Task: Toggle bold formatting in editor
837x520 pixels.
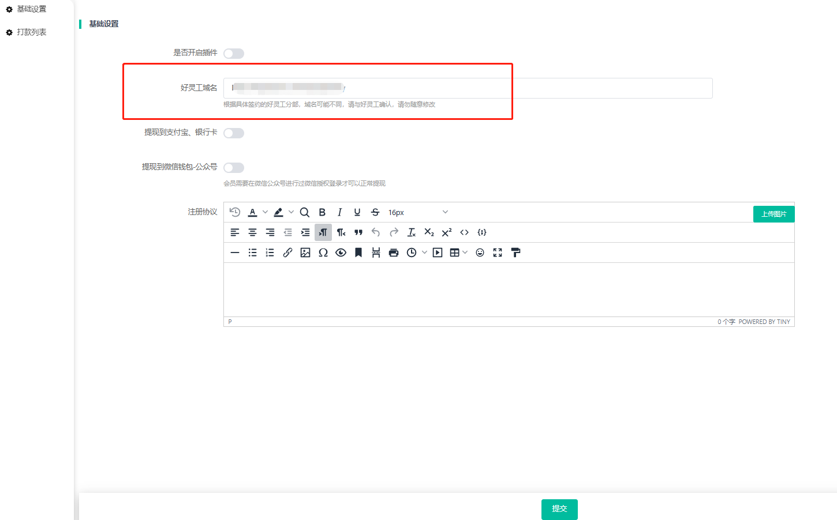Action: pyautogui.click(x=322, y=212)
